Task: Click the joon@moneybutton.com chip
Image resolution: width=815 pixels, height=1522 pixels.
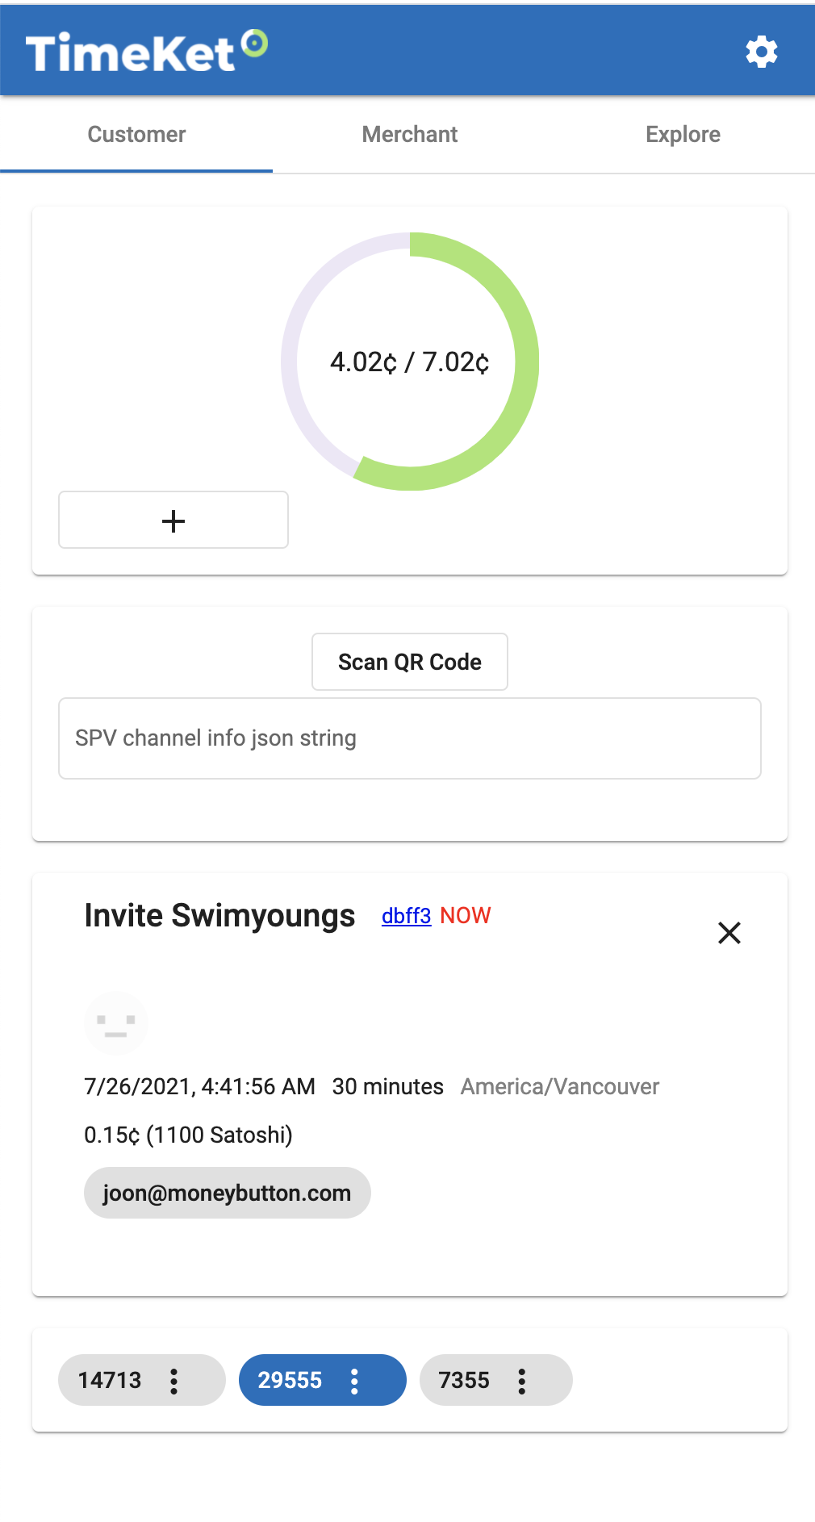Action: click(227, 1193)
